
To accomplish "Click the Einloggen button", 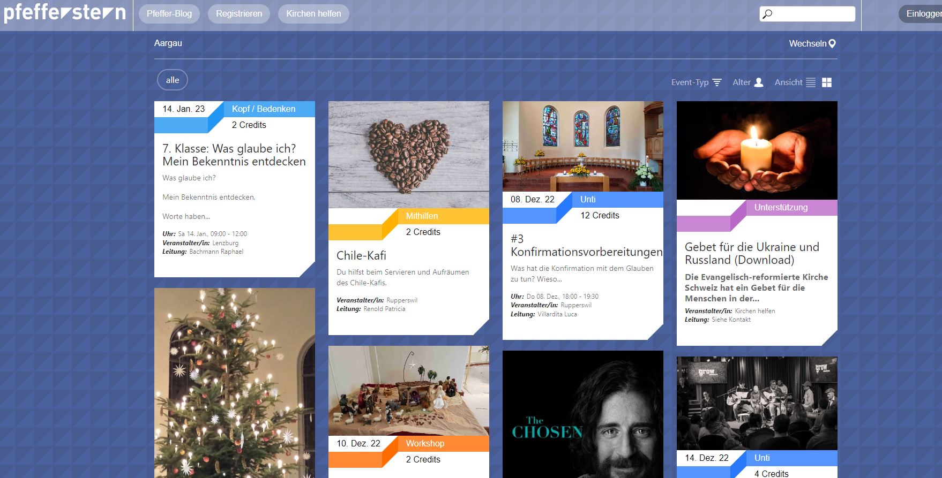I will (921, 14).
